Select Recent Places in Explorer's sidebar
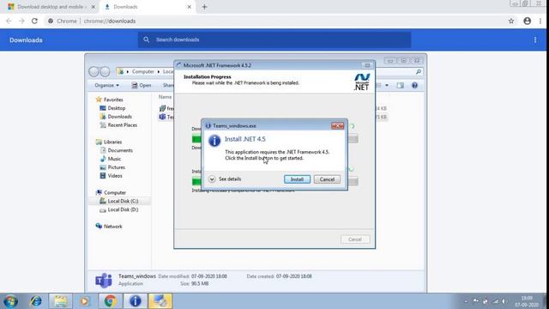Image resolution: width=549 pixels, height=309 pixels. click(118, 124)
